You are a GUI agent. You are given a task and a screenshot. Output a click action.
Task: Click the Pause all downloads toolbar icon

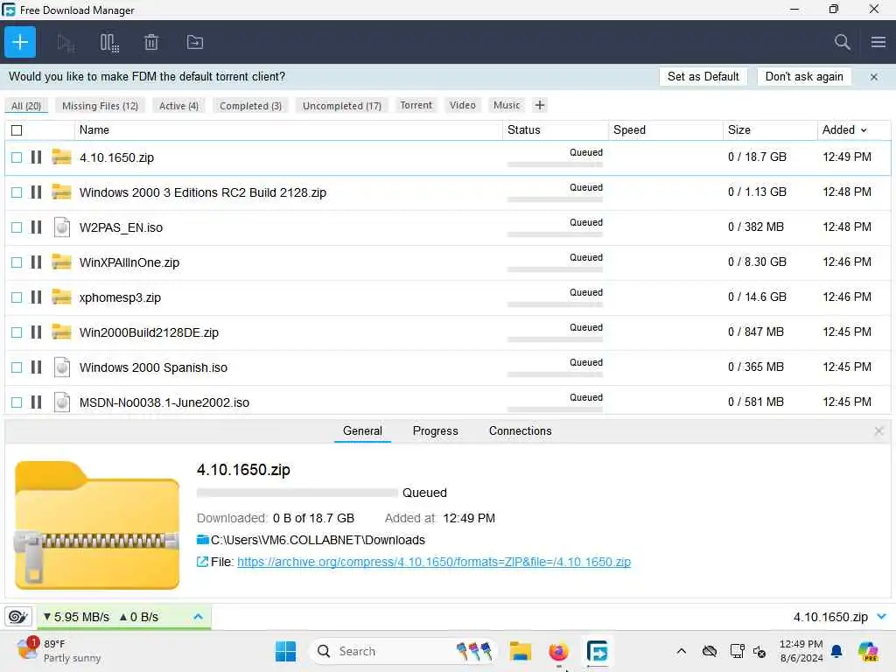pyautogui.click(x=109, y=42)
